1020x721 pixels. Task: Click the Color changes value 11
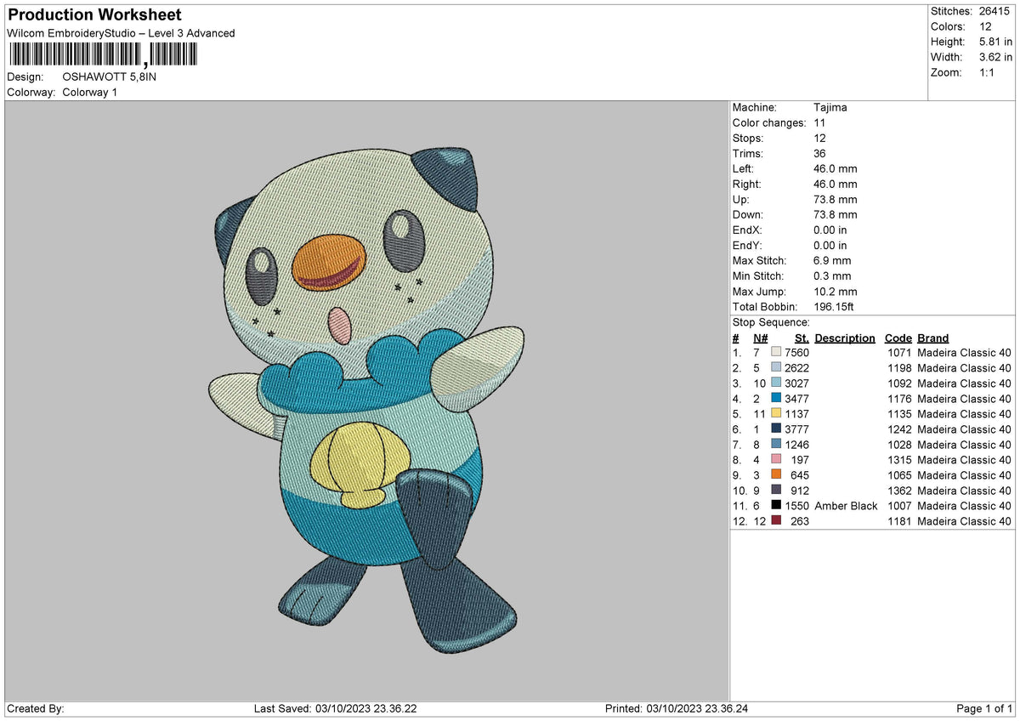(820, 122)
